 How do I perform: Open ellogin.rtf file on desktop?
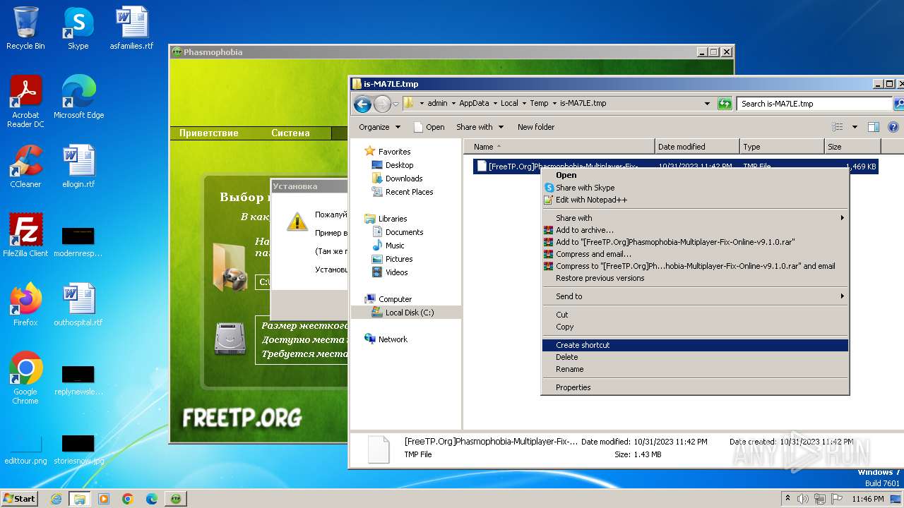click(x=78, y=167)
